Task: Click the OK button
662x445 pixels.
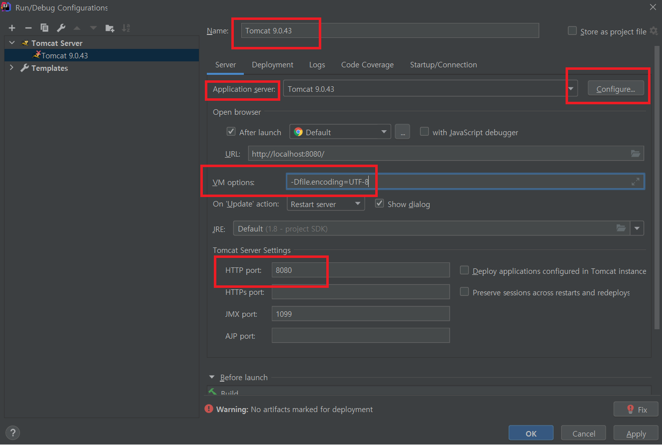Action: 531,434
